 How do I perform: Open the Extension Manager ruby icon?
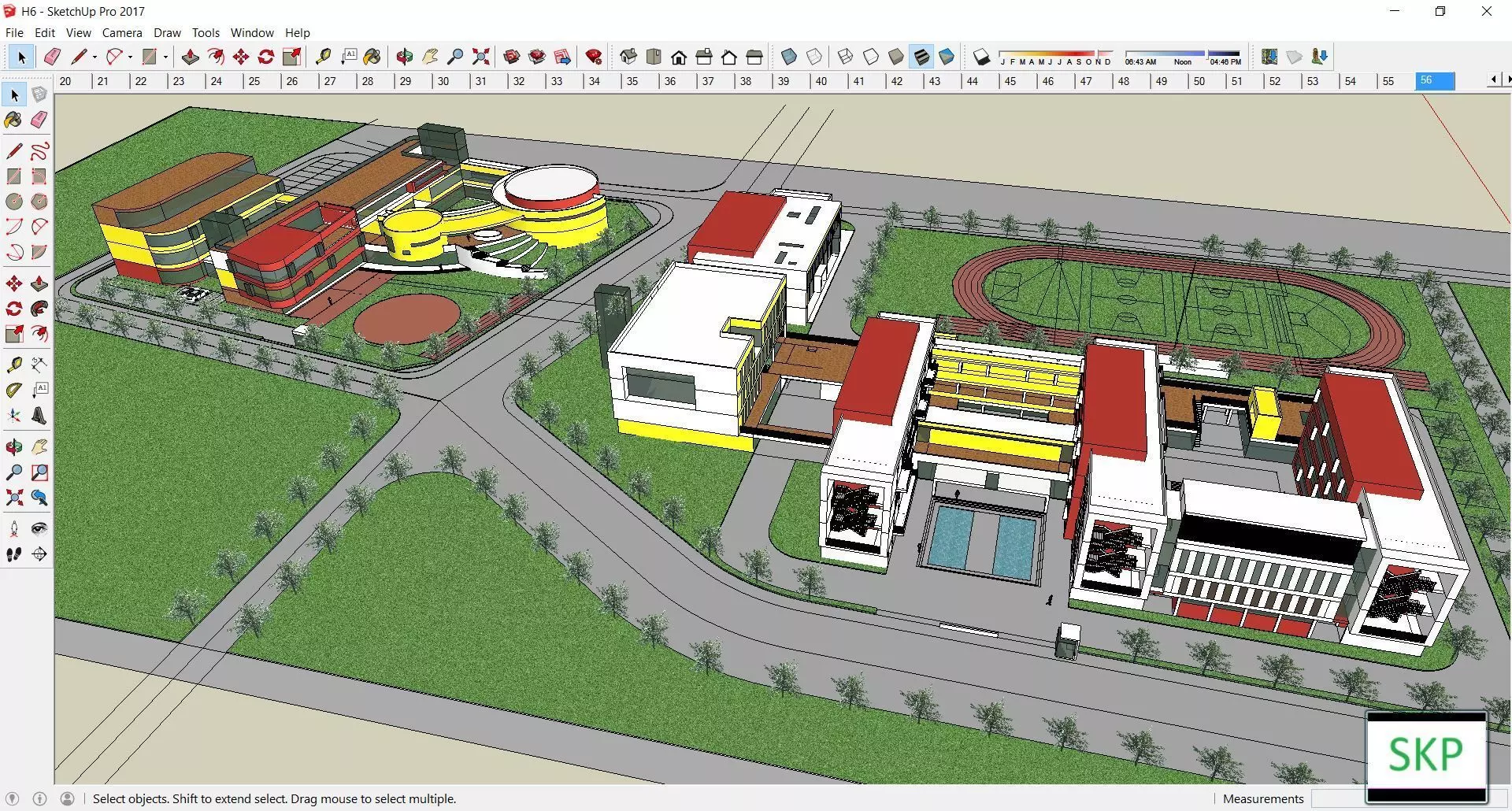click(x=594, y=57)
